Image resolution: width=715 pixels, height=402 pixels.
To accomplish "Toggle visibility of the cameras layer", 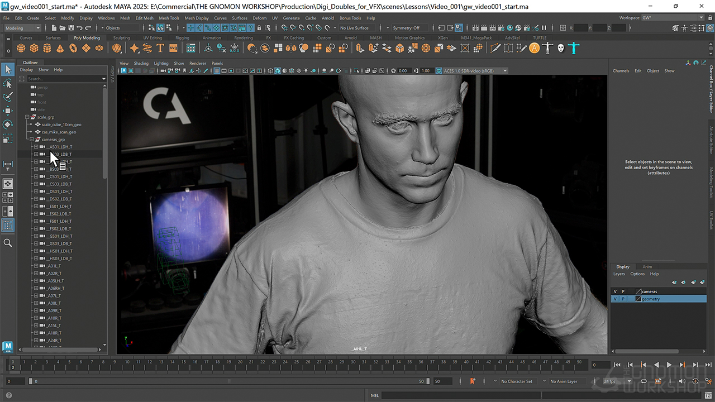I will [615, 291].
